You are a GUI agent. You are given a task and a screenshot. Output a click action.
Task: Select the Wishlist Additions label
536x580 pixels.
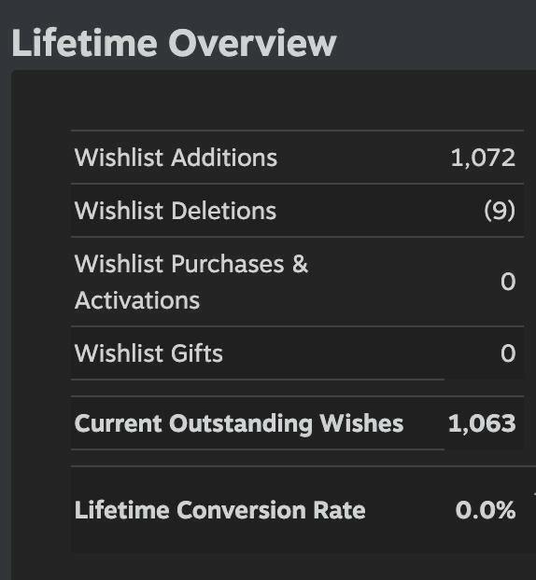pyautogui.click(x=176, y=158)
